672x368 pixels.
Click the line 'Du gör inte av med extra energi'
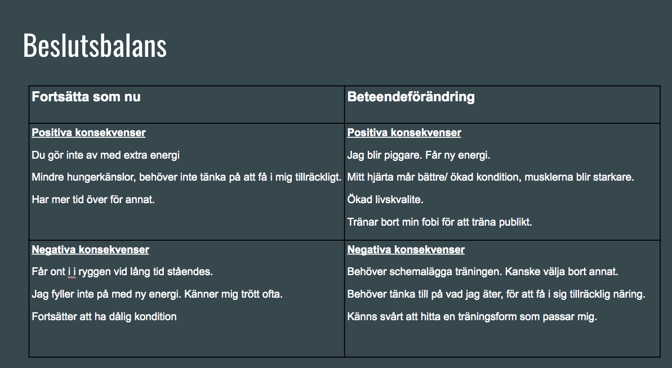pyautogui.click(x=105, y=155)
